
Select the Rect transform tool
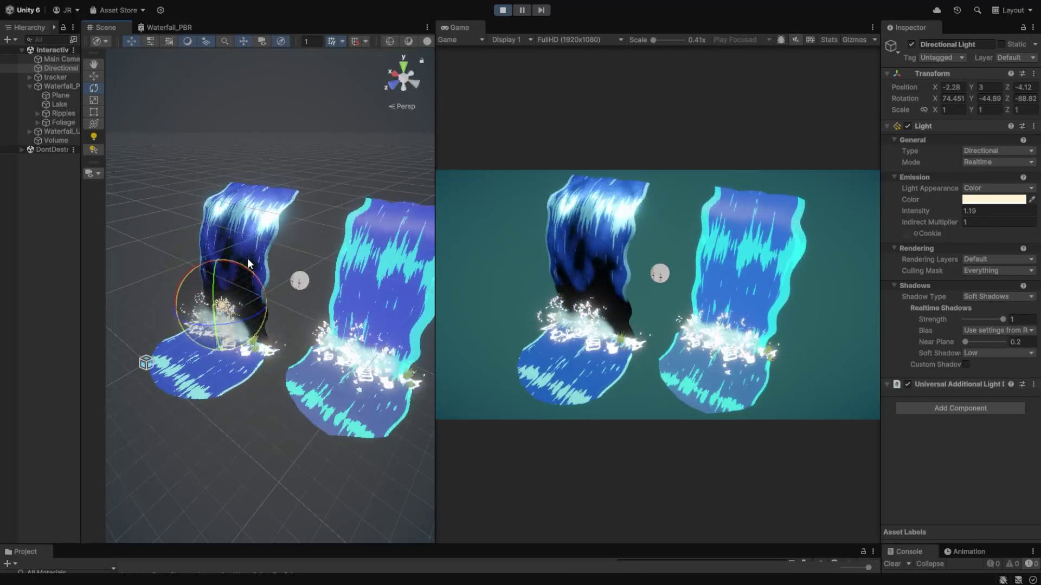pos(94,112)
